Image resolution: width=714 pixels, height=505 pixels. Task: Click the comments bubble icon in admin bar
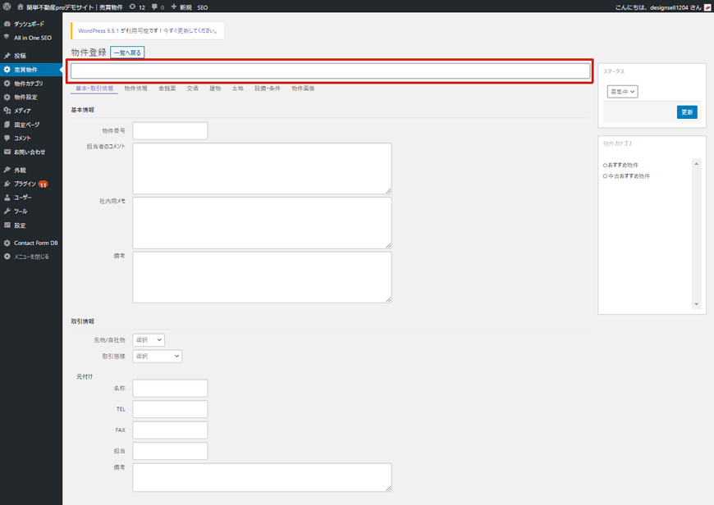pos(154,7)
